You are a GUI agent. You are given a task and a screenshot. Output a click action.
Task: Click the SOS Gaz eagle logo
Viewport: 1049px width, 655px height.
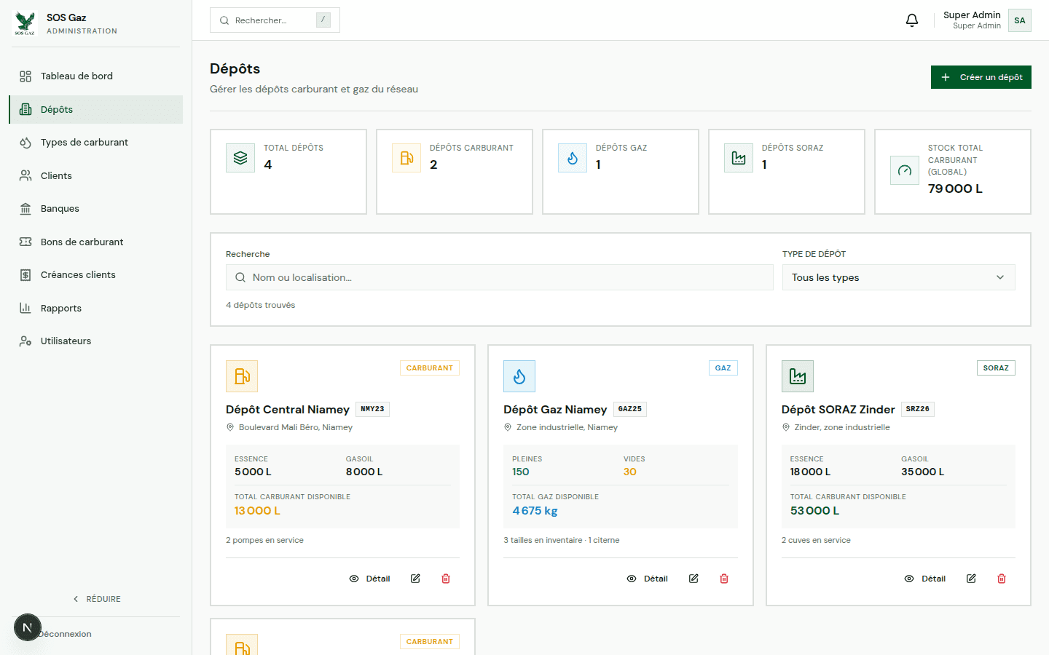pos(25,23)
